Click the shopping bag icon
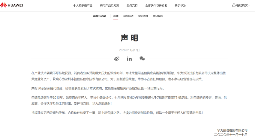The width and height of the screenshot is (255, 137). pyautogui.click(x=234, y=5)
